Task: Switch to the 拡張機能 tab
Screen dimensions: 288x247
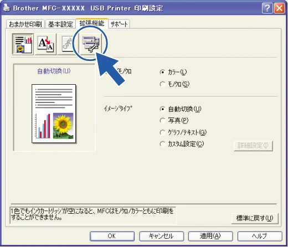Action: (92, 23)
